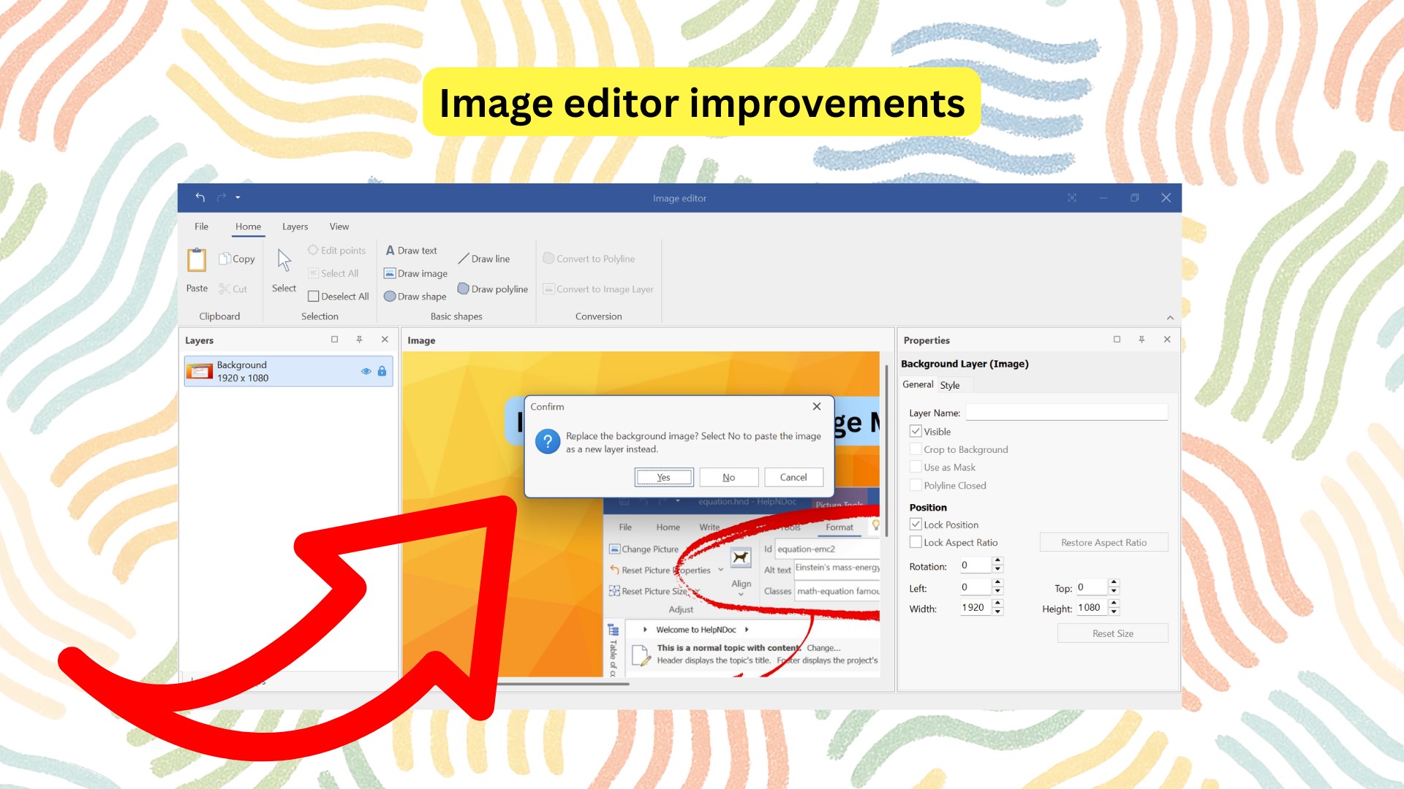Click the Layer Name input field
1404x789 pixels.
point(1066,412)
